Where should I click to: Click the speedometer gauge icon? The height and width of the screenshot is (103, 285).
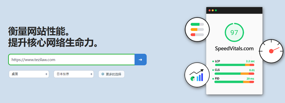(x=271, y=51)
